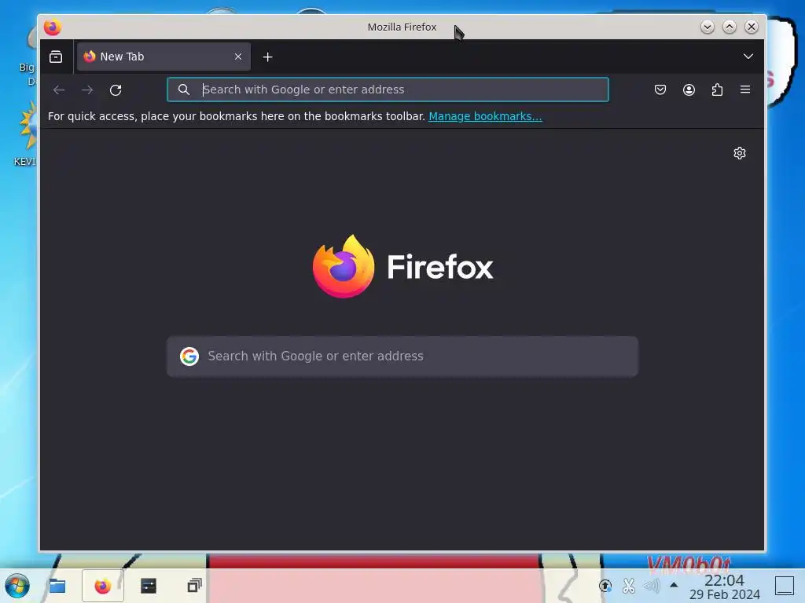Open the terminal from the taskbar
The image size is (805, 603).
[x=149, y=585]
